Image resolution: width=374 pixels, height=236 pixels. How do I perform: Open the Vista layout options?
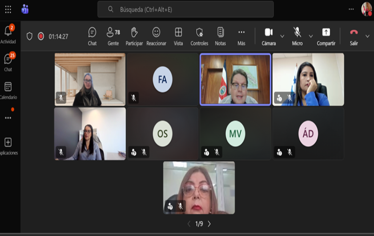coord(178,36)
